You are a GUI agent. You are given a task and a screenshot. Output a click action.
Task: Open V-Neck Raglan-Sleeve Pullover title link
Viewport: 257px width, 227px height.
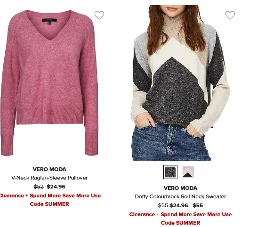[49, 178]
